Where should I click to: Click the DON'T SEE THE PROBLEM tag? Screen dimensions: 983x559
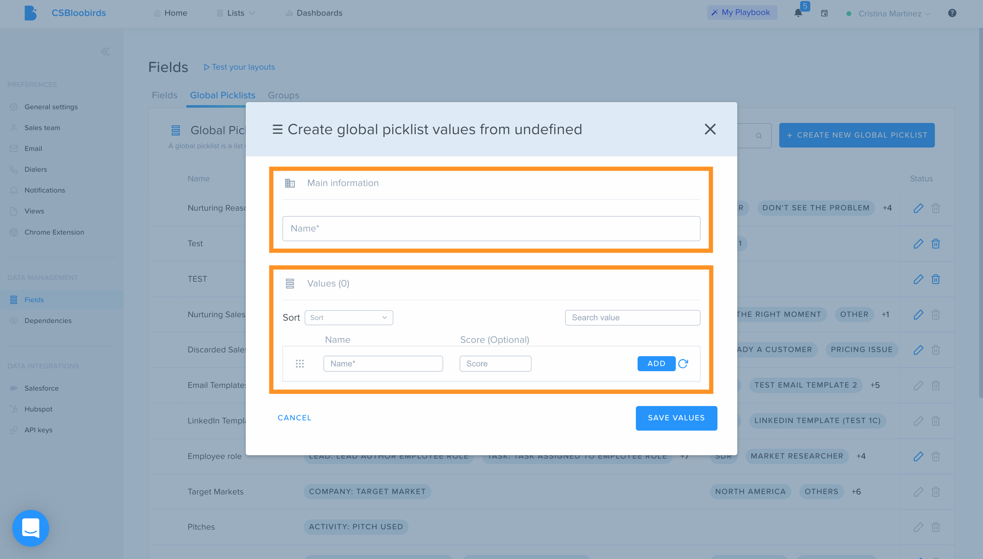click(816, 208)
